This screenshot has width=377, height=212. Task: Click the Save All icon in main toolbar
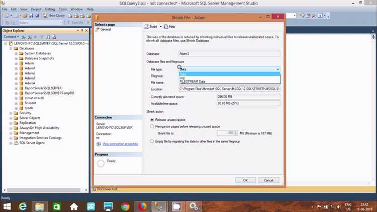[37, 16]
